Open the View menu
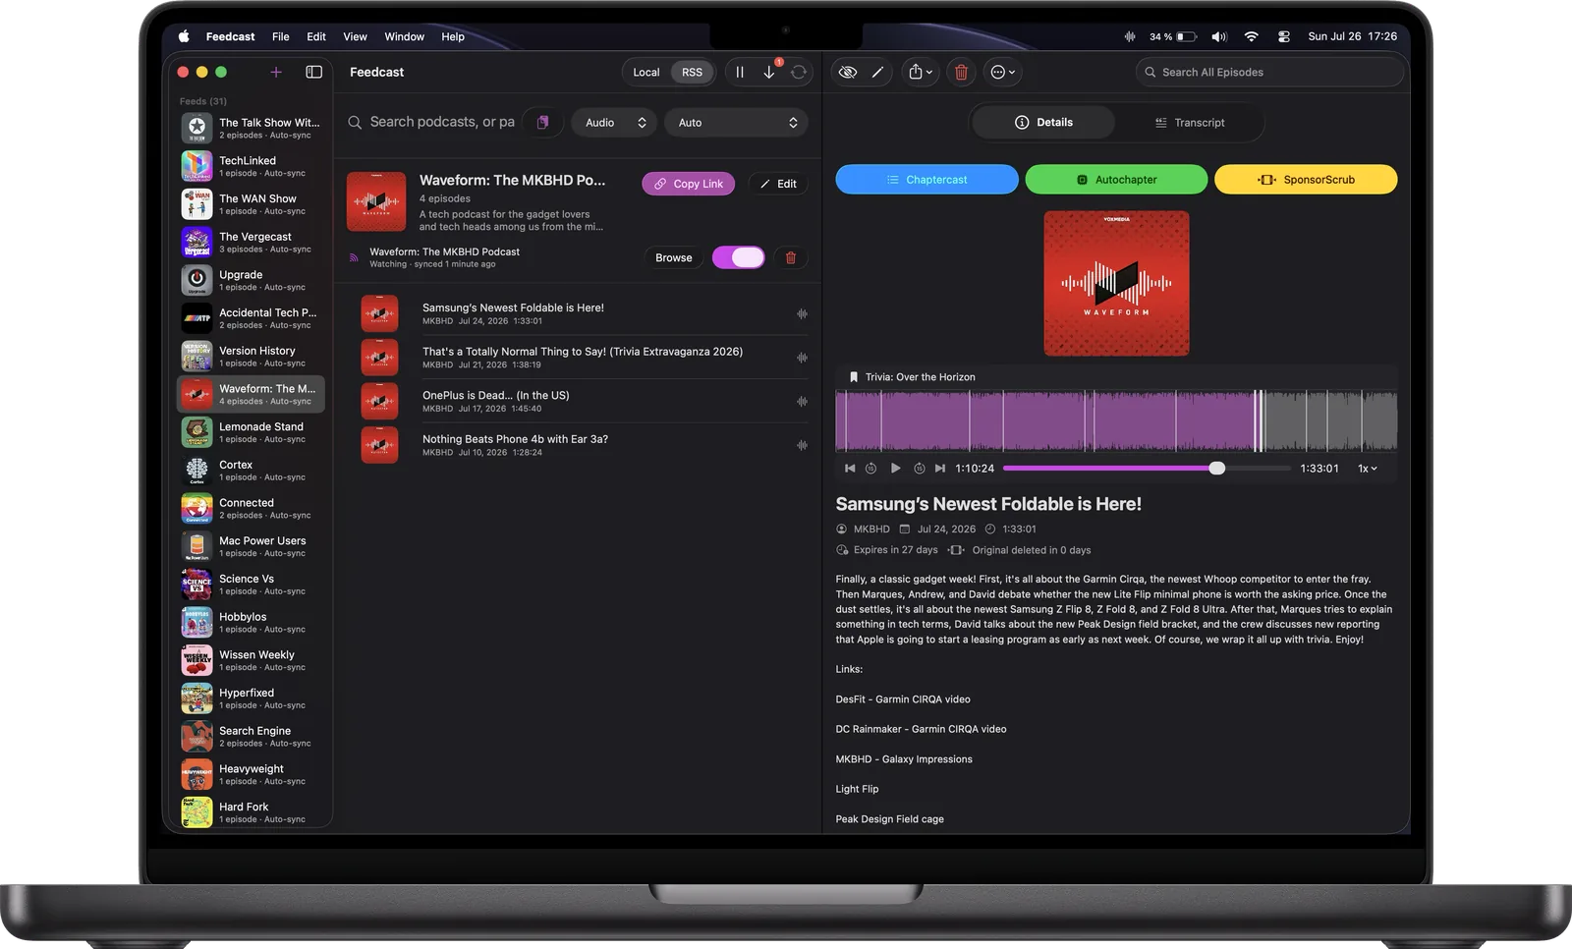 point(355,36)
